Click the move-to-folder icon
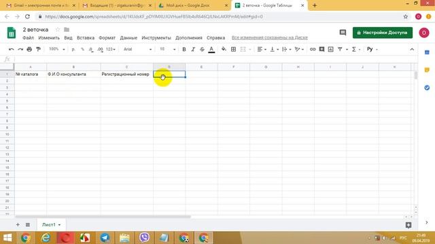435x244 pixels. (x=67, y=29)
